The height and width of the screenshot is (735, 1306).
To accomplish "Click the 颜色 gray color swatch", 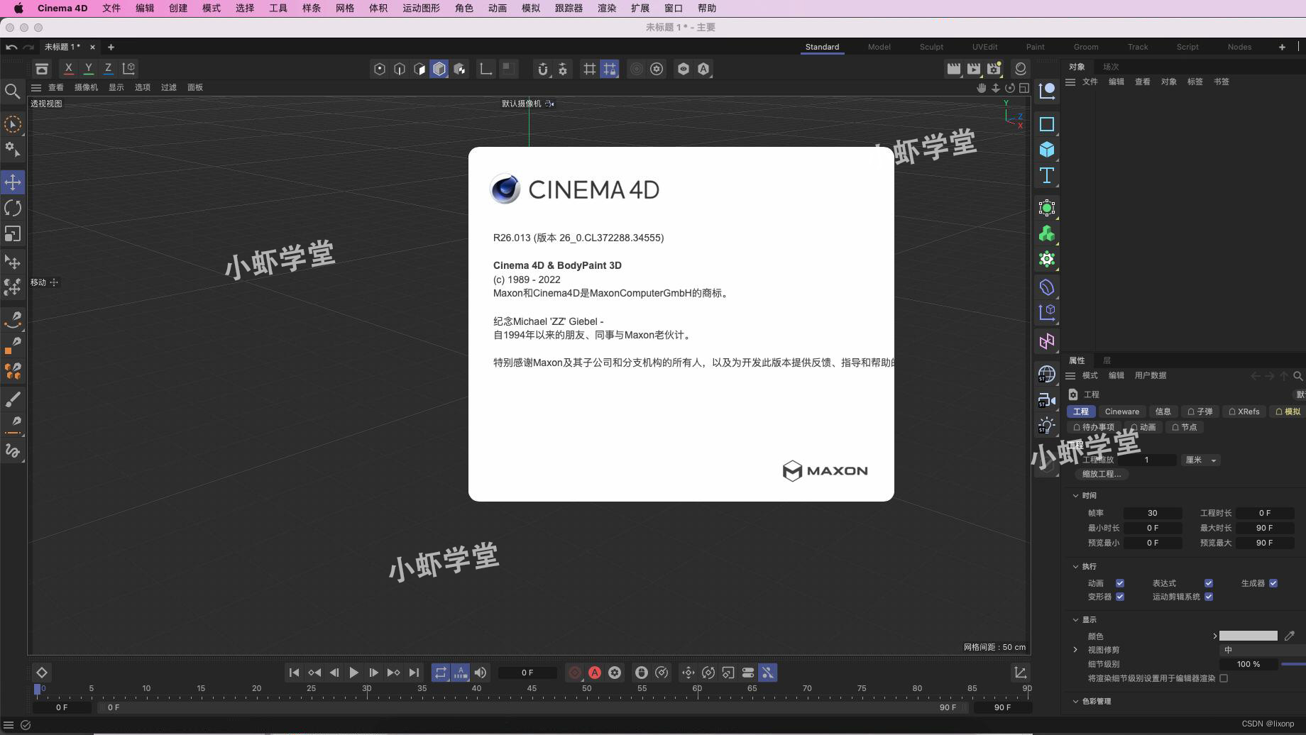I will point(1248,636).
